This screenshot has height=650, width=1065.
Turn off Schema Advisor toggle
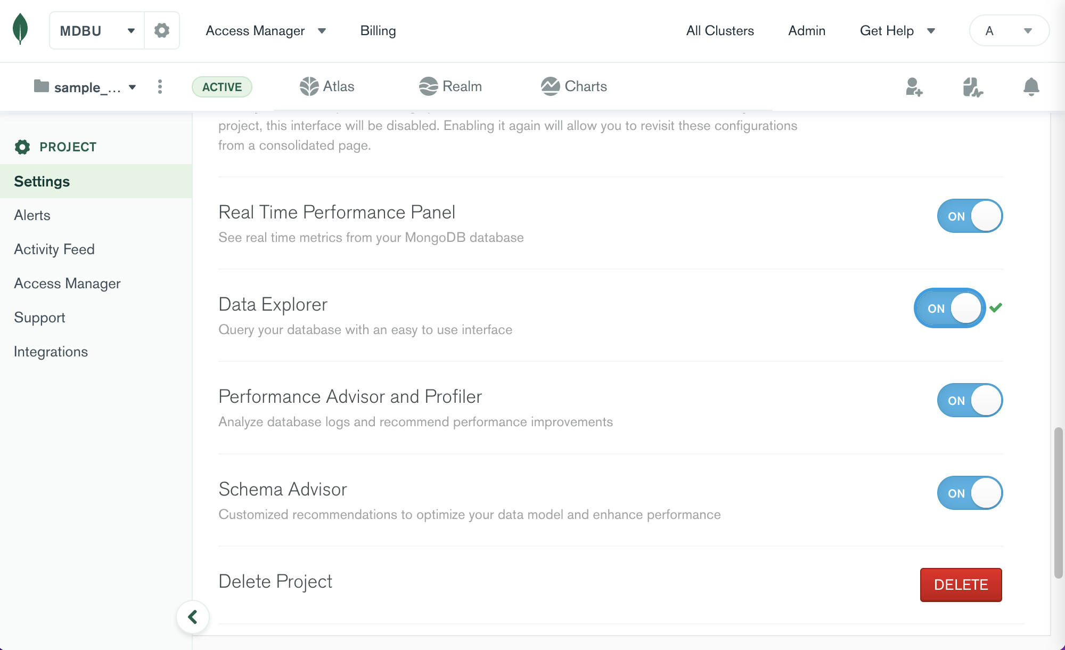point(970,493)
